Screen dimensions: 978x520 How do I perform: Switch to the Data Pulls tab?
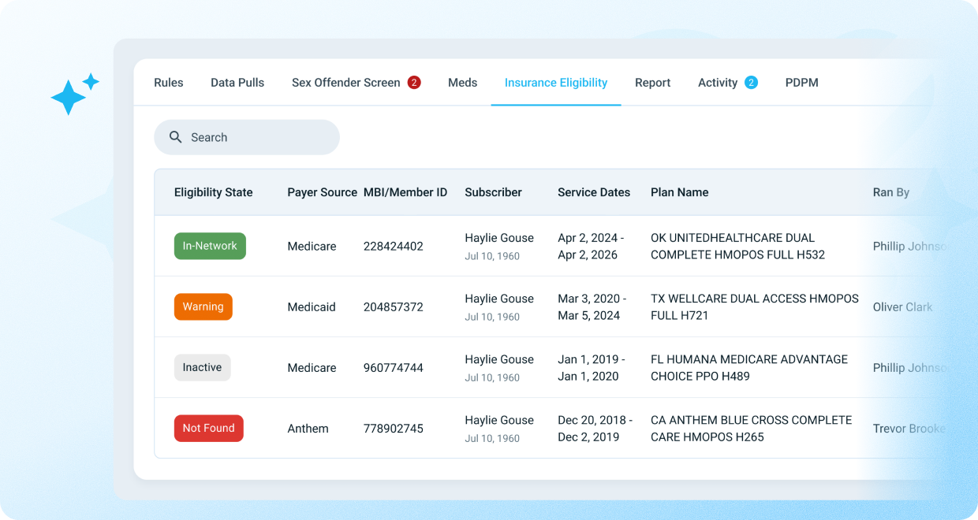point(237,83)
